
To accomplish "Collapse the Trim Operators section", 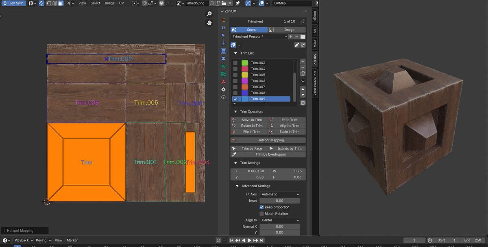I will pos(235,111).
